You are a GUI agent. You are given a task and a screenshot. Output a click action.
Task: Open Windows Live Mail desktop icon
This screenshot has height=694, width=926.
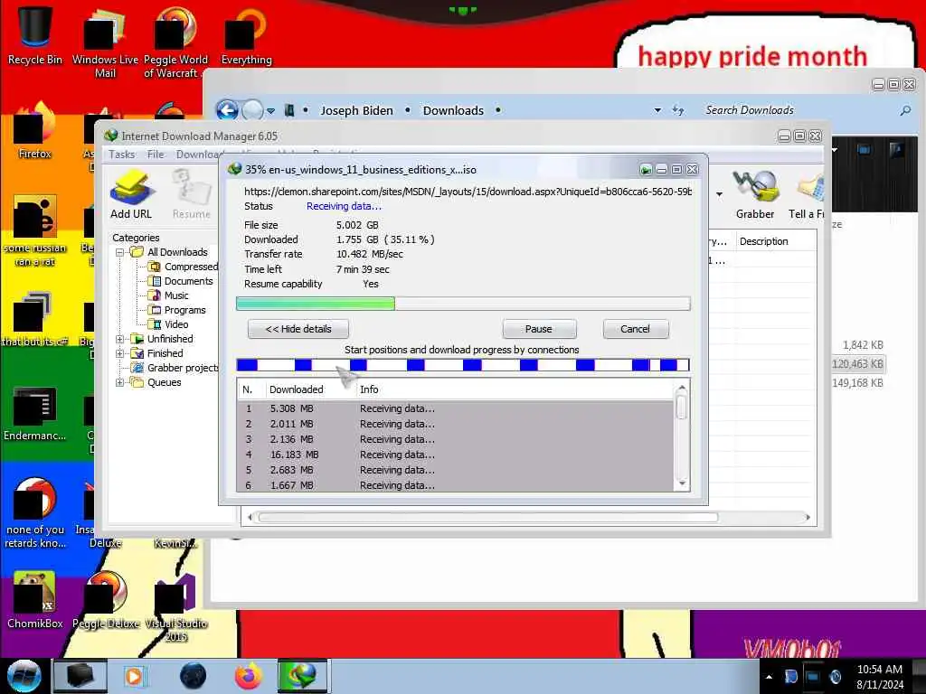(105, 42)
